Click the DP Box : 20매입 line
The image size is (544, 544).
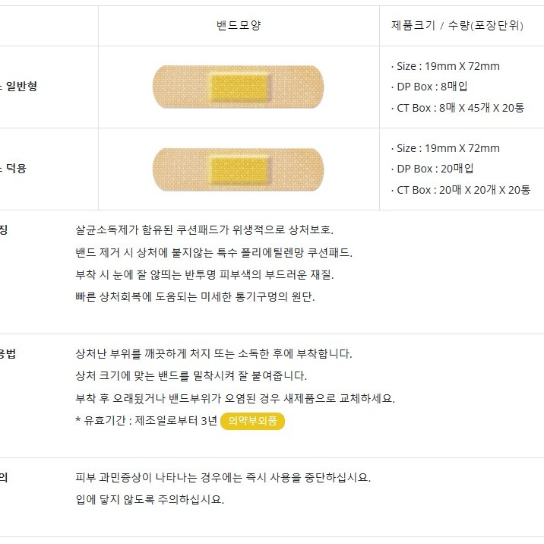point(432,169)
